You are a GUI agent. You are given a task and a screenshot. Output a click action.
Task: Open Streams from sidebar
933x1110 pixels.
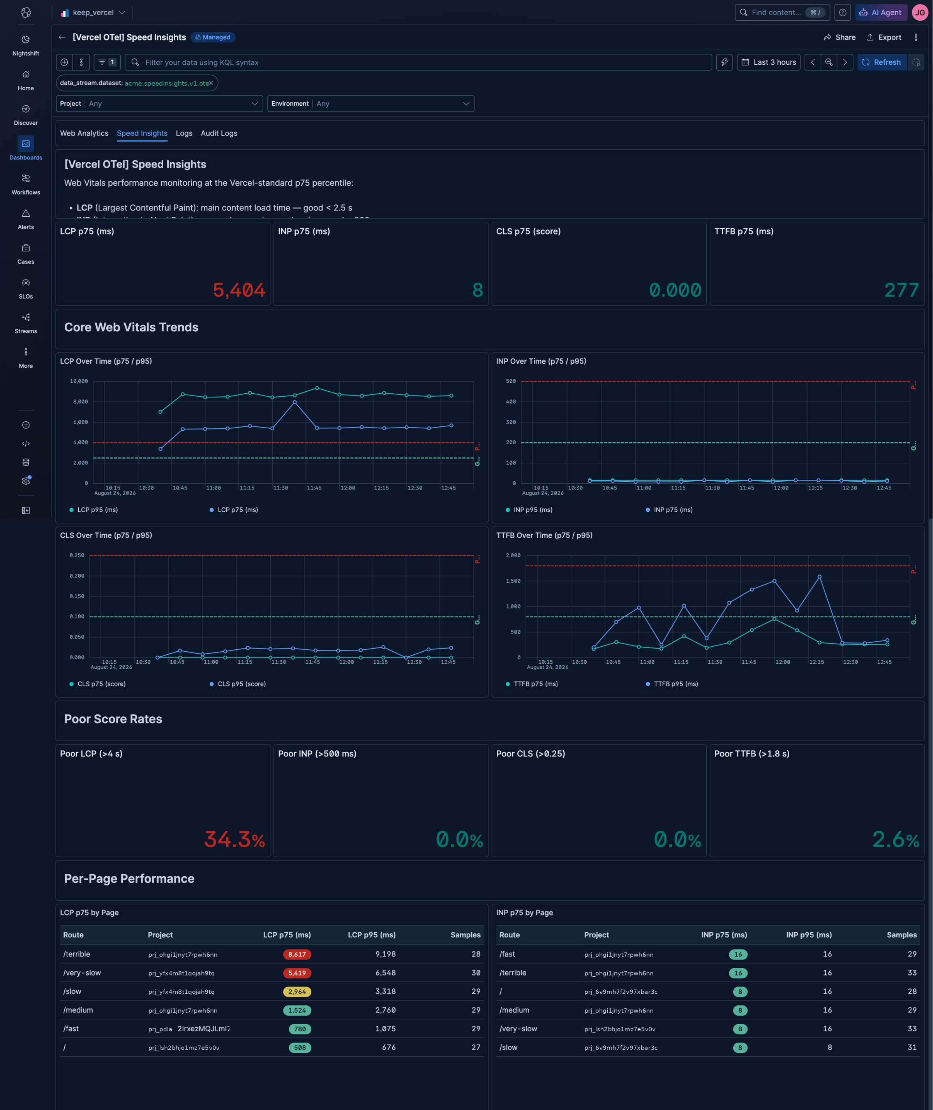[25, 323]
